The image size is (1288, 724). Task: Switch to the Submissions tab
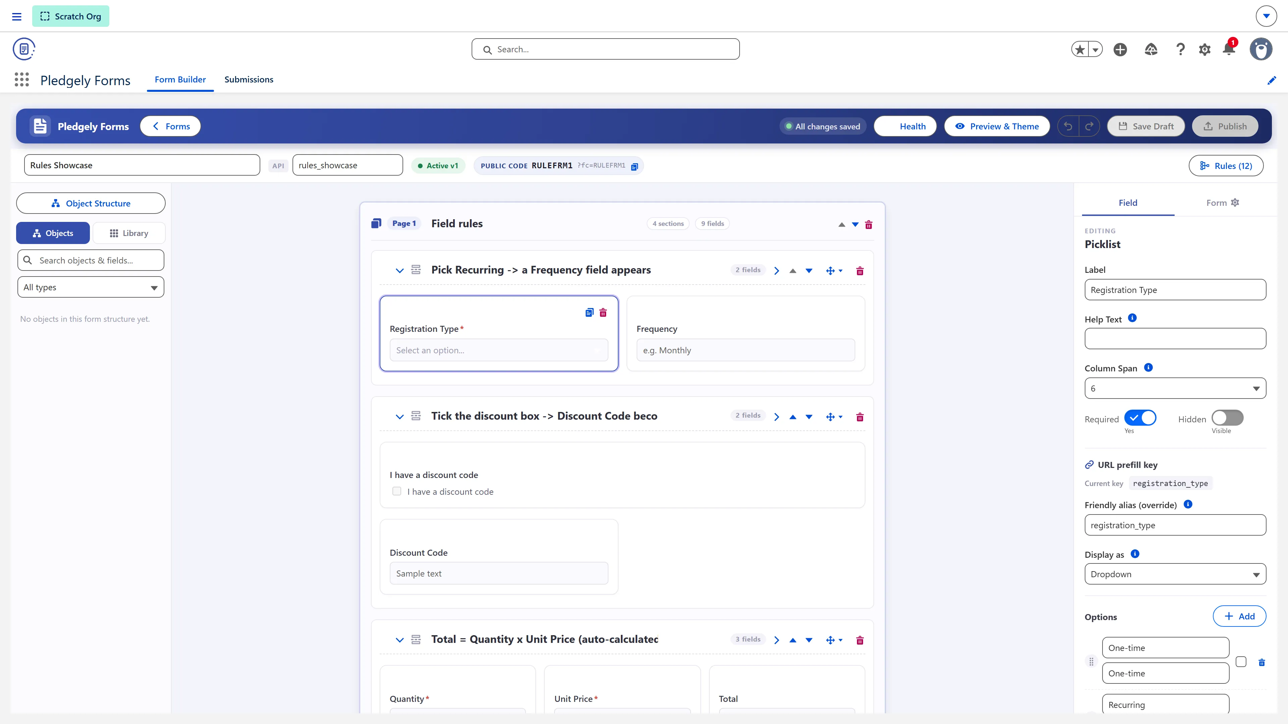tap(249, 79)
